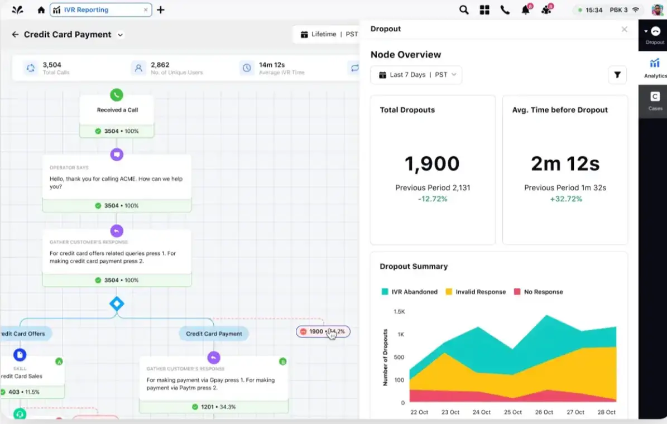The height and width of the screenshot is (424, 667).
Task: Click the 25 Oct axis label
Action: (512, 412)
